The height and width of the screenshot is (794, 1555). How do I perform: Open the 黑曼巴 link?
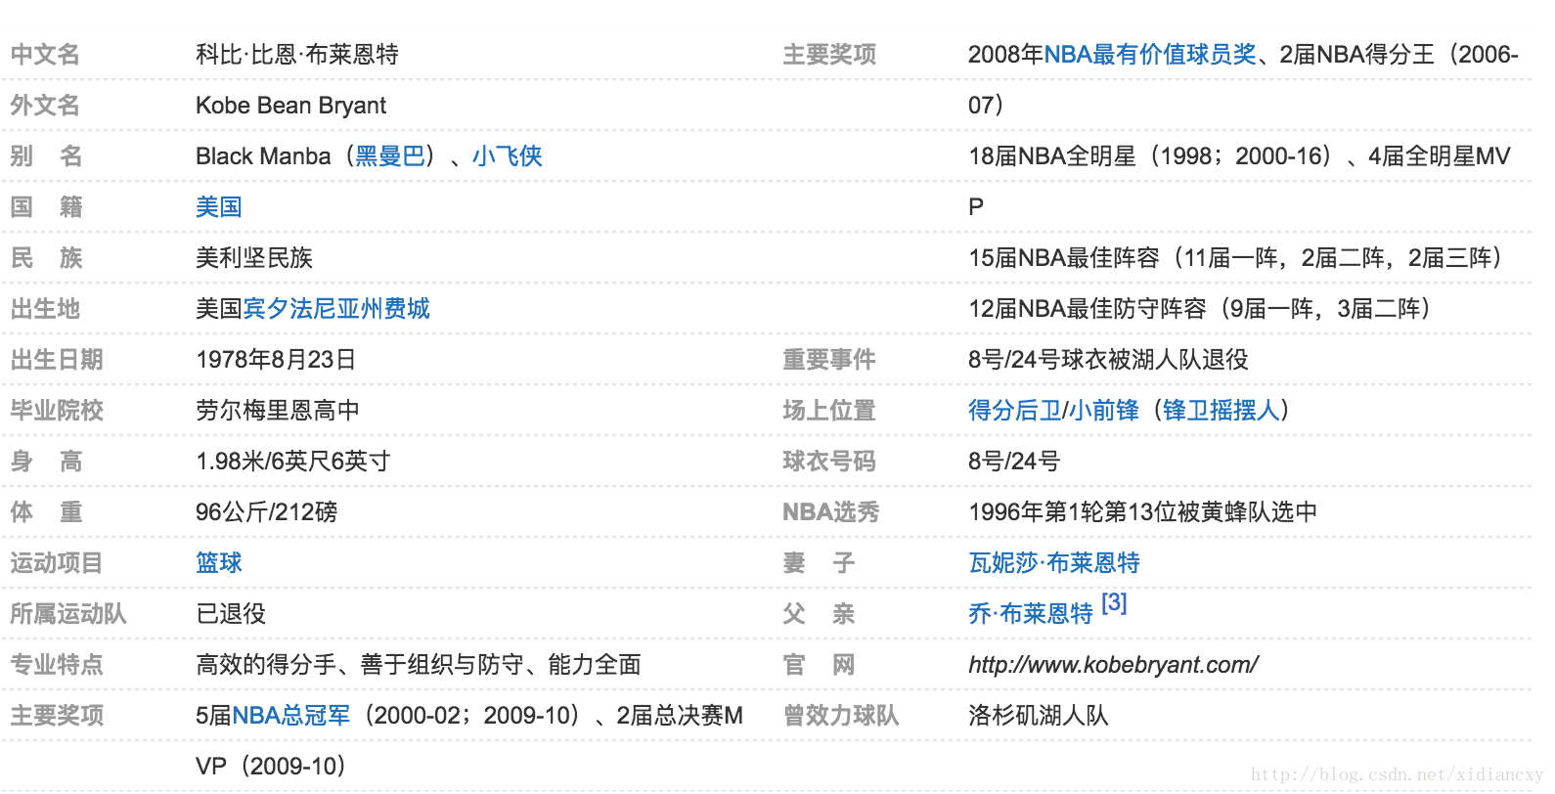click(389, 156)
